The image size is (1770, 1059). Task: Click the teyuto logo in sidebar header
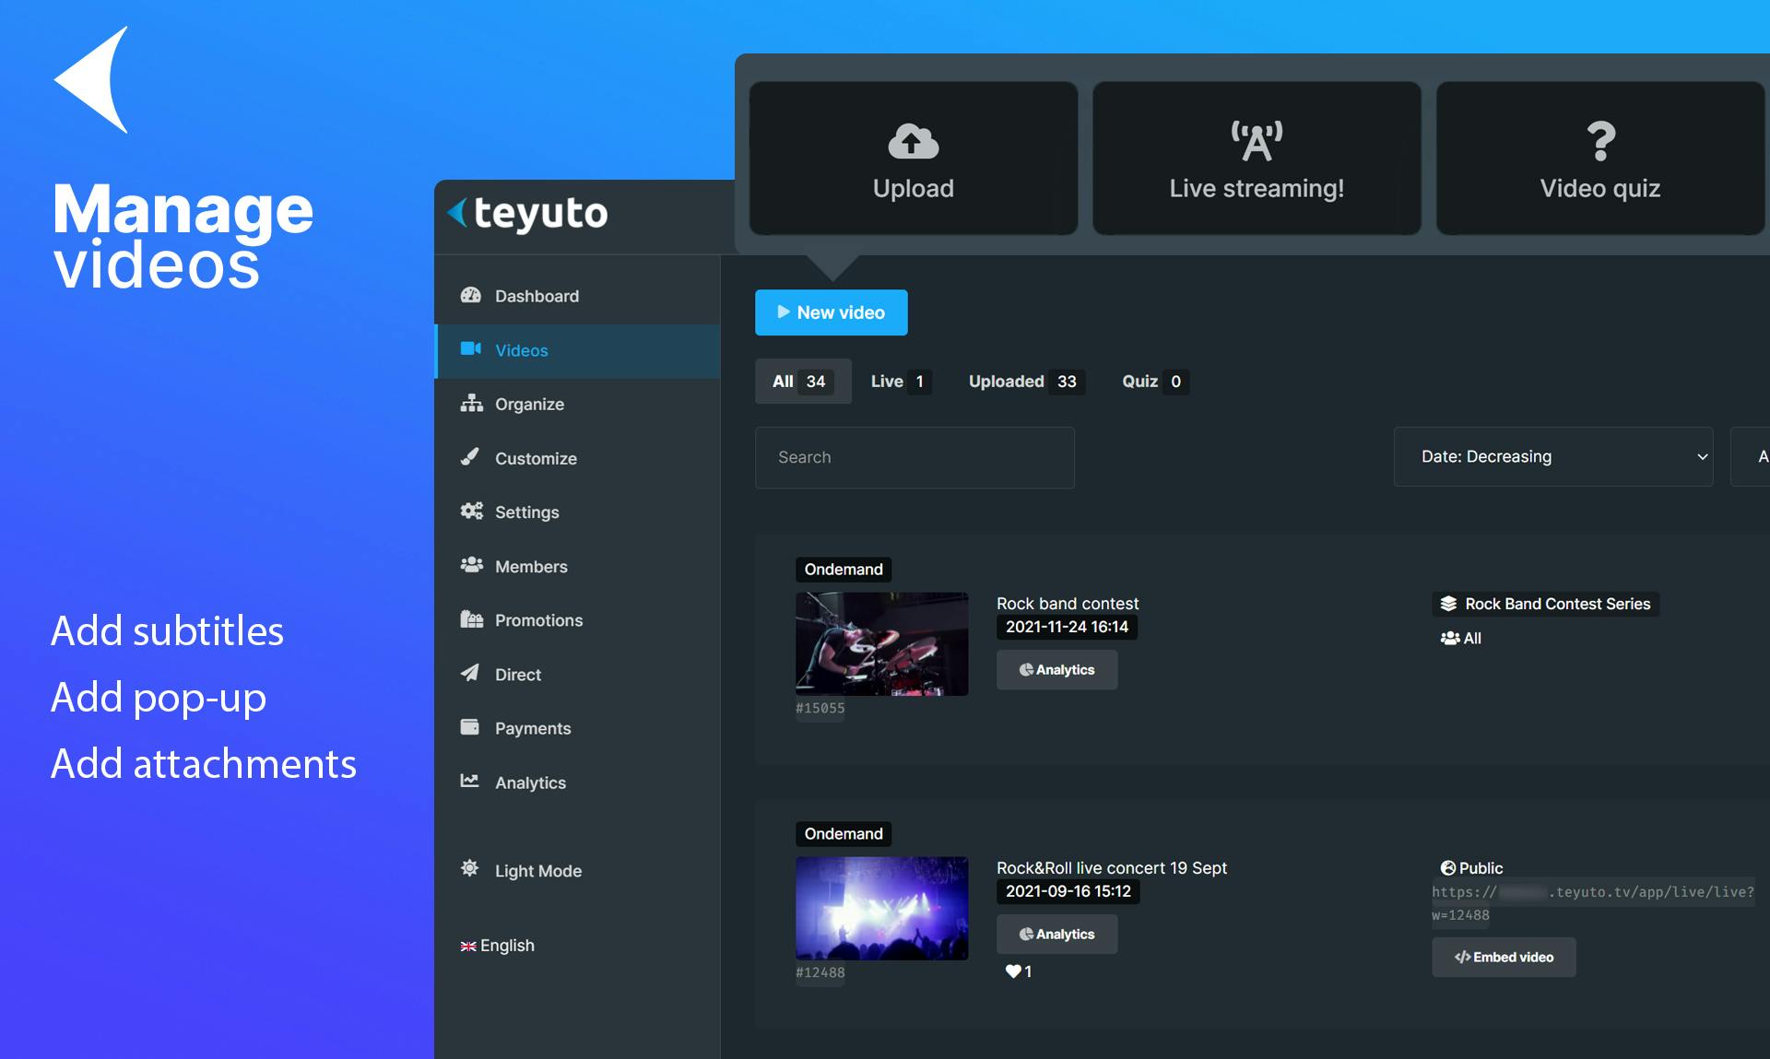tap(527, 213)
